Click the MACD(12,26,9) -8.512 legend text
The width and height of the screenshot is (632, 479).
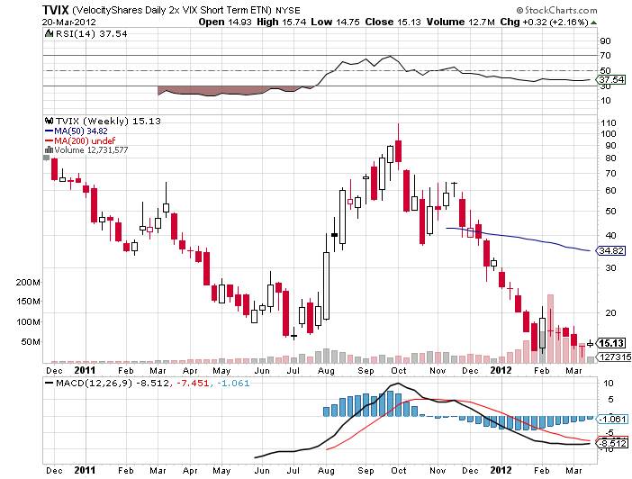coord(113,383)
